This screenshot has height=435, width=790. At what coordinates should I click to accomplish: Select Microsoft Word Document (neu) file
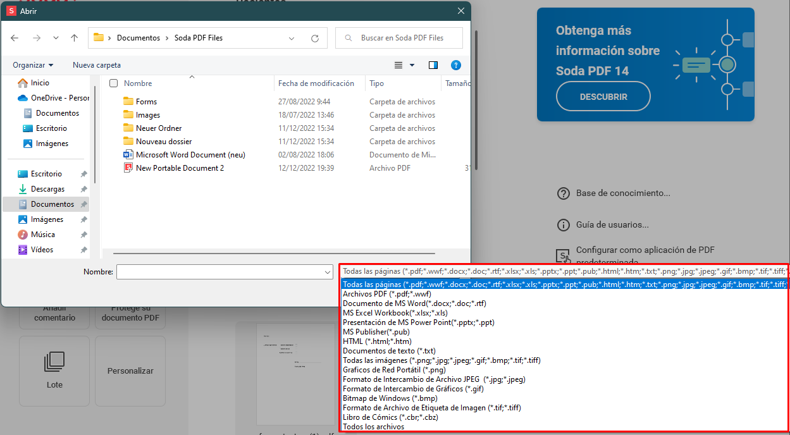tap(190, 155)
